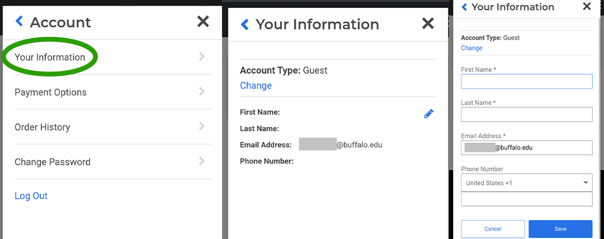Screen dimensions: 604x239
Task: Close the middle Your Information panel
Action: coord(428,23)
